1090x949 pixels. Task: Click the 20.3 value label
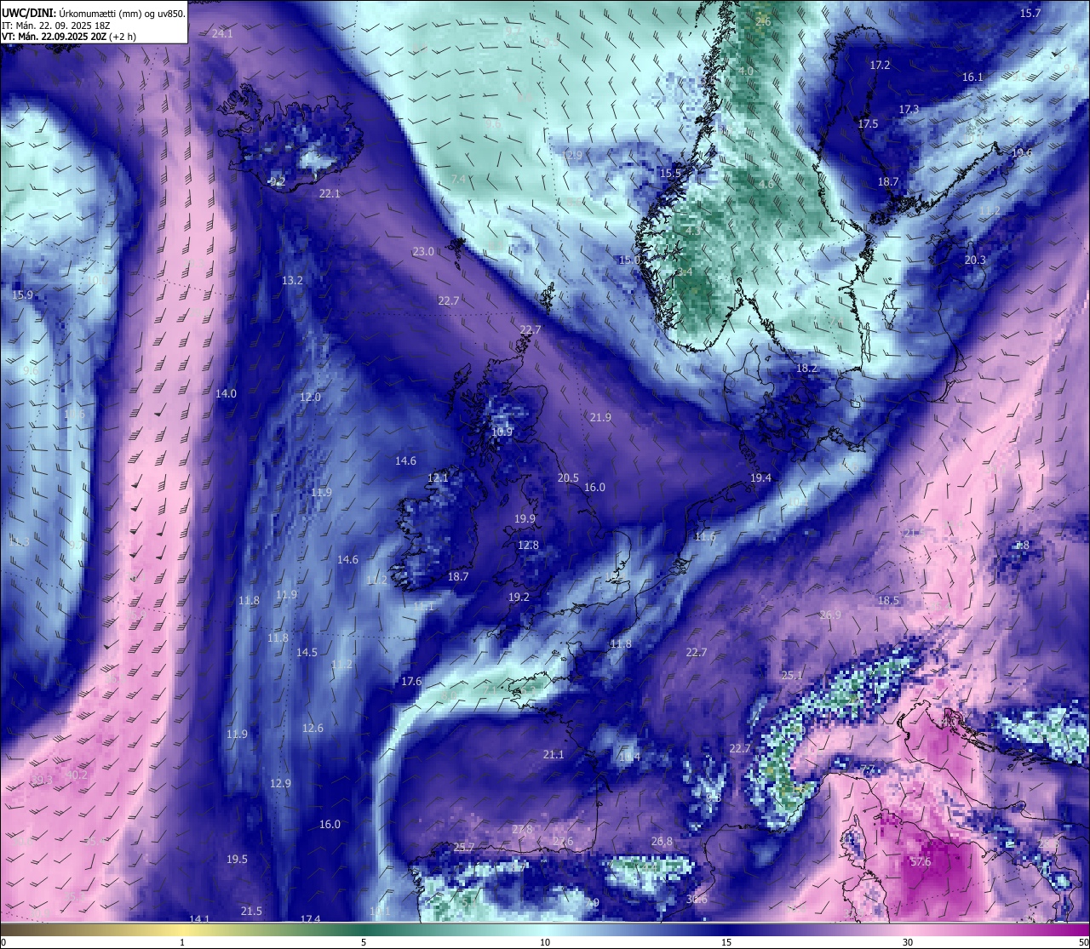click(975, 260)
